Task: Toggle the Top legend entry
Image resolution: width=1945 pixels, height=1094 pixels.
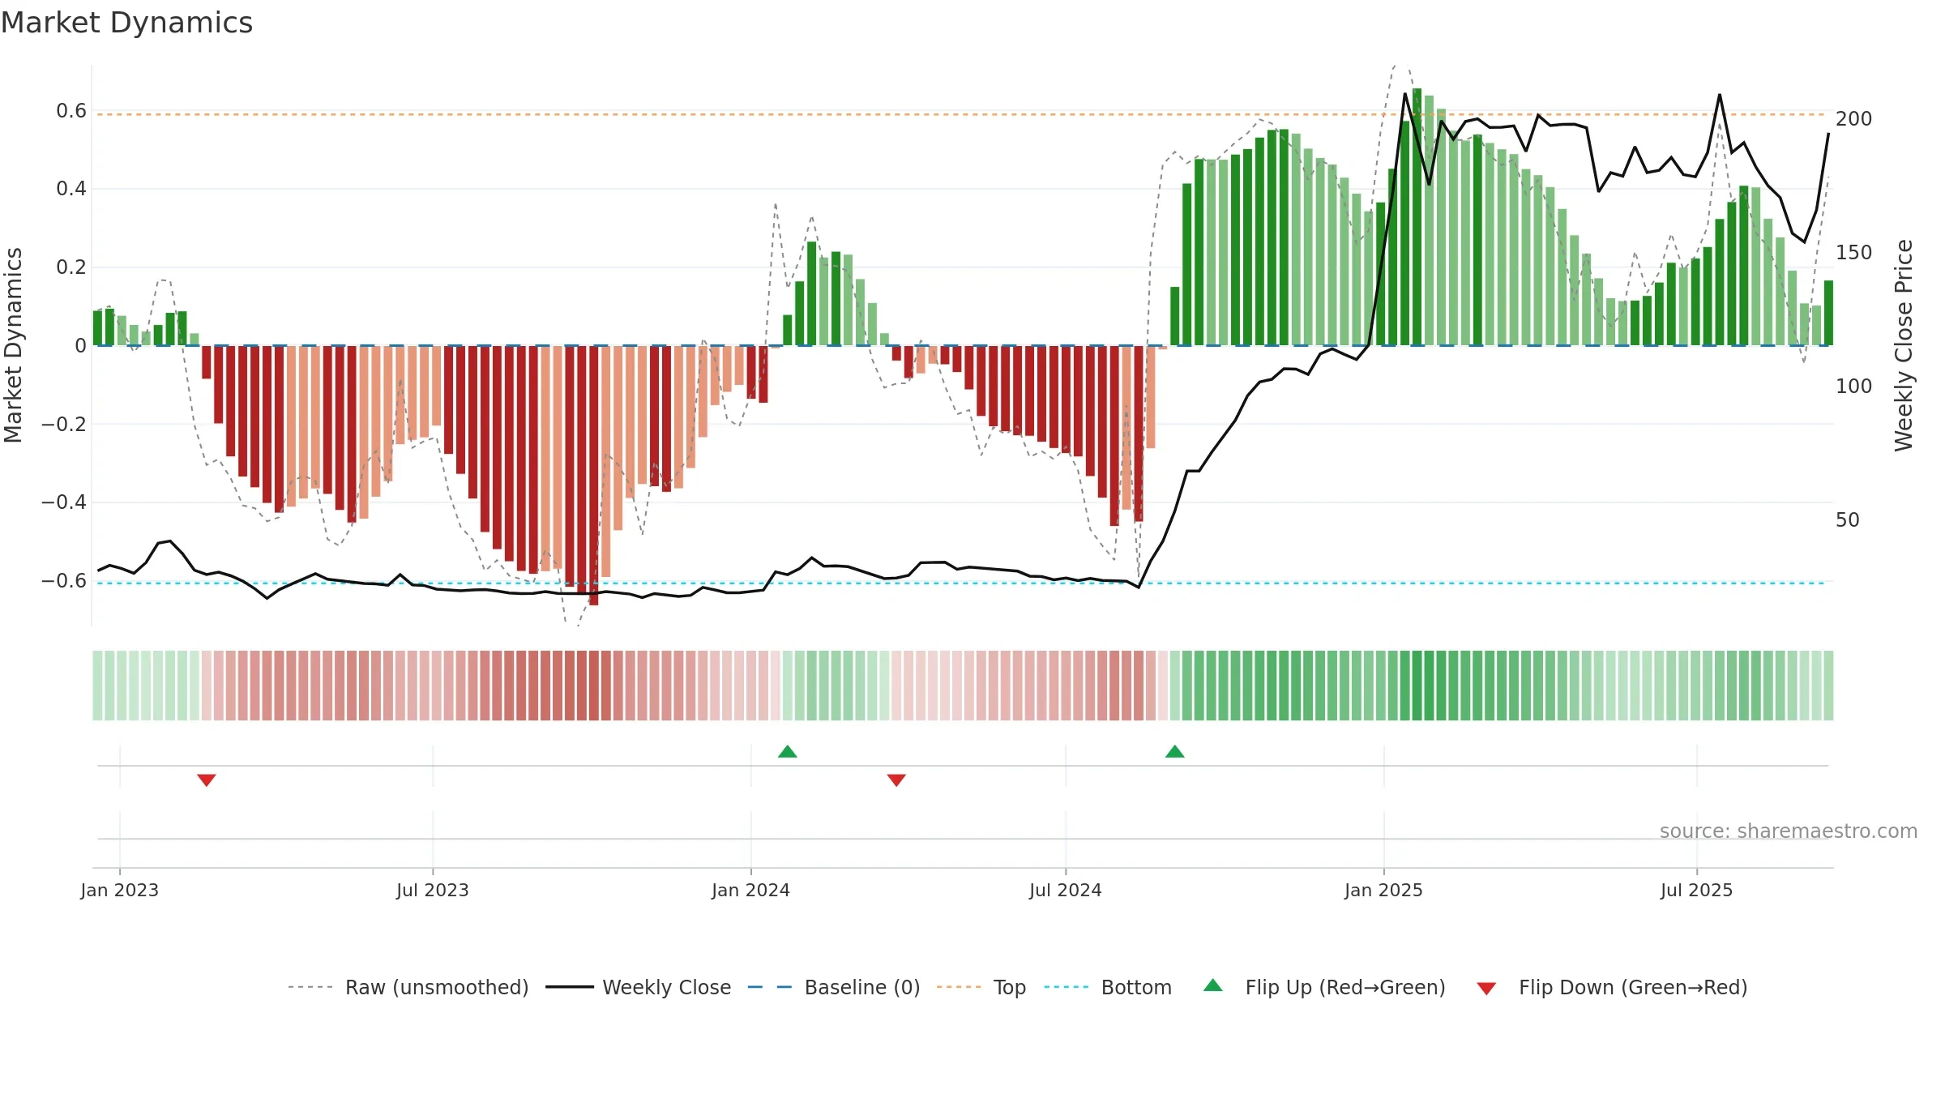Action: point(981,987)
